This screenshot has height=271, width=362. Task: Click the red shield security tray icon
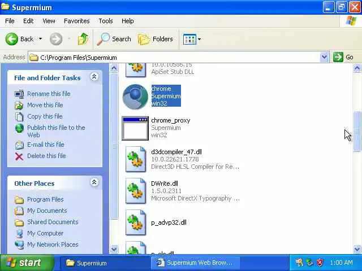(320, 263)
